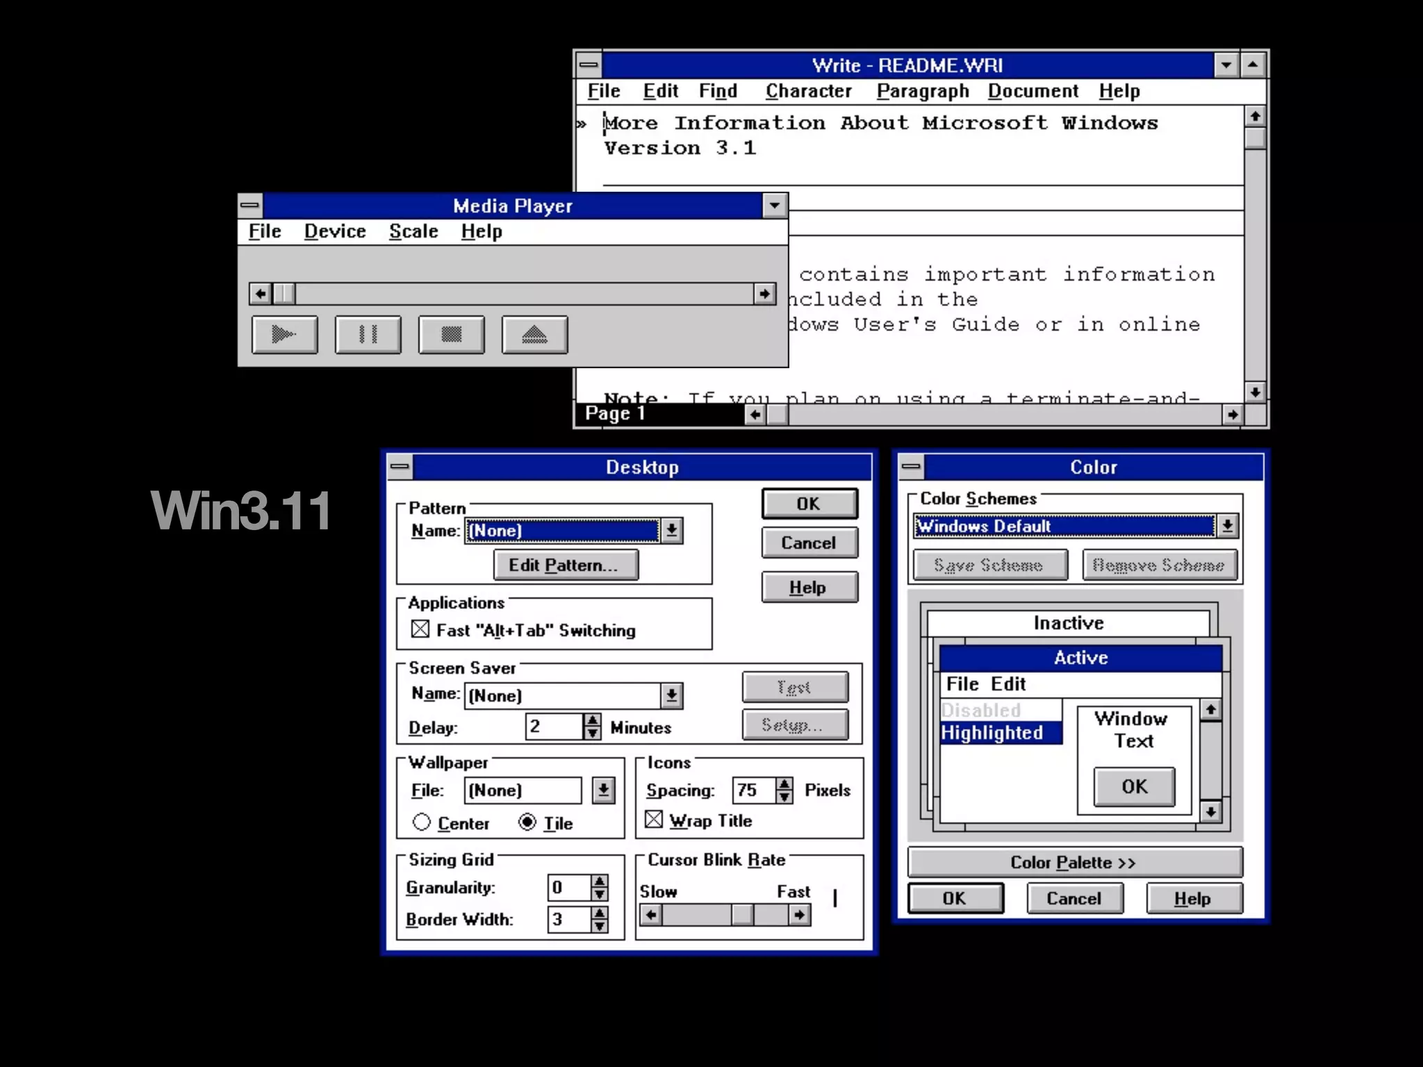Click the Pause button in Media Player
The width and height of the screenshot is (1423, 1067).
click(x=368, y=335)
